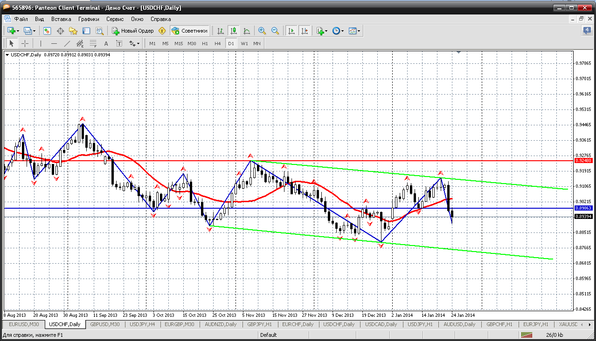Select the crosshair cursor tool

25,43
